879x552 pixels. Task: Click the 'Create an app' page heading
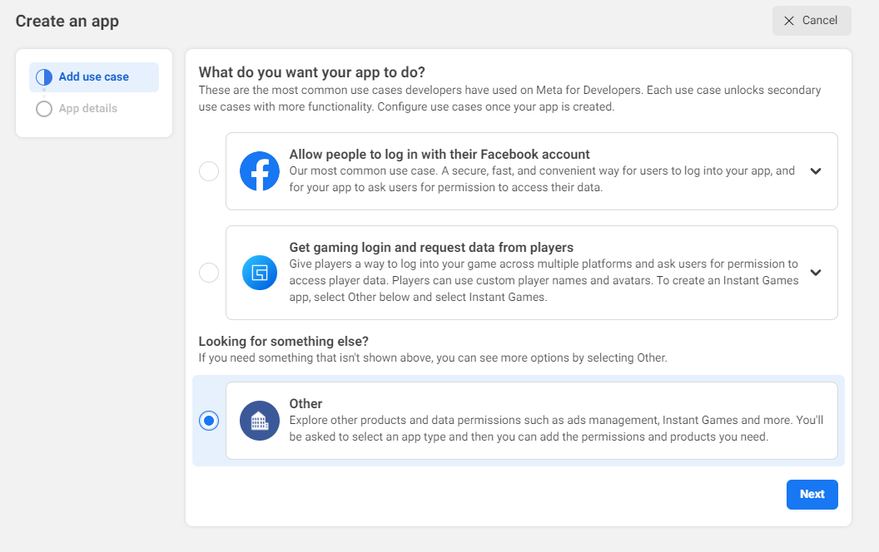[x=67, y=22]
